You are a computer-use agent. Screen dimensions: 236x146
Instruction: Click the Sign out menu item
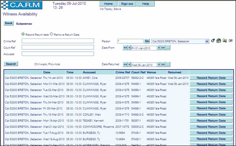(127, 4)
